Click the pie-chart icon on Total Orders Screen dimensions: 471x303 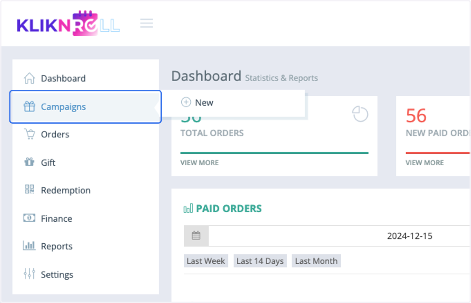(360, 115)
